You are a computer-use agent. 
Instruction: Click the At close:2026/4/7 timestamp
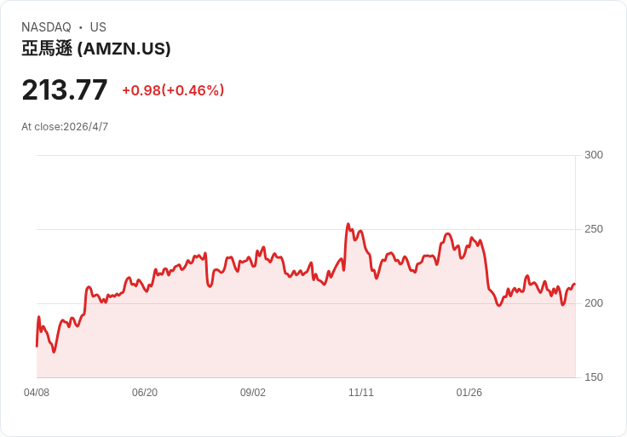(x=65, y=127)
